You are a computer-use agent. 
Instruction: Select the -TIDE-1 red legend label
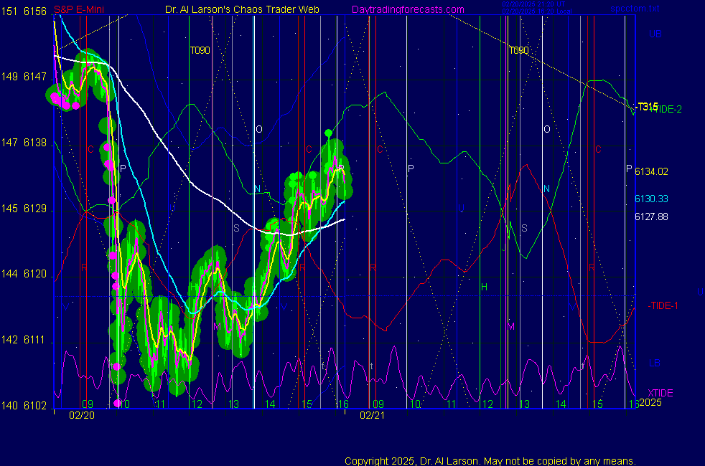pos(663,305)
